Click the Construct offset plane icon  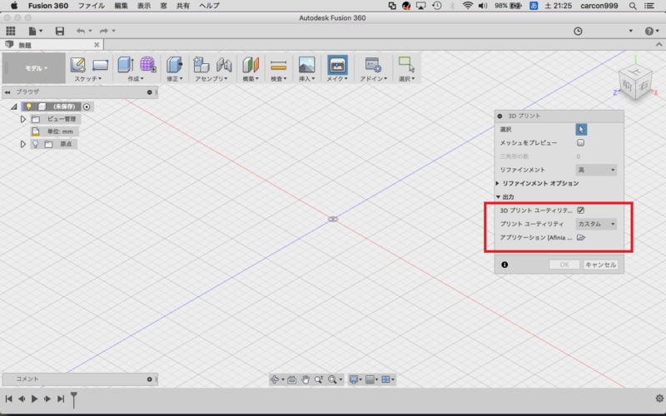click(251, 65)
